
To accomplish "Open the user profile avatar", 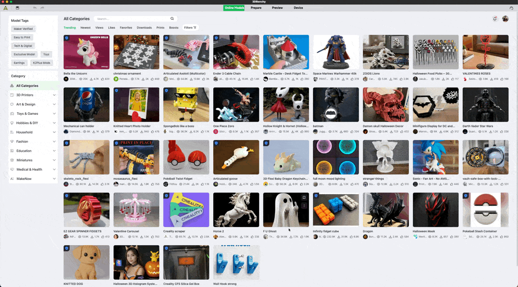I will [505, 19].
